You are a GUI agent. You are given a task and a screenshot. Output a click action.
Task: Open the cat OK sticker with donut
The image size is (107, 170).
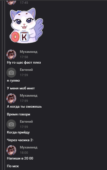[x=27, y=26]
